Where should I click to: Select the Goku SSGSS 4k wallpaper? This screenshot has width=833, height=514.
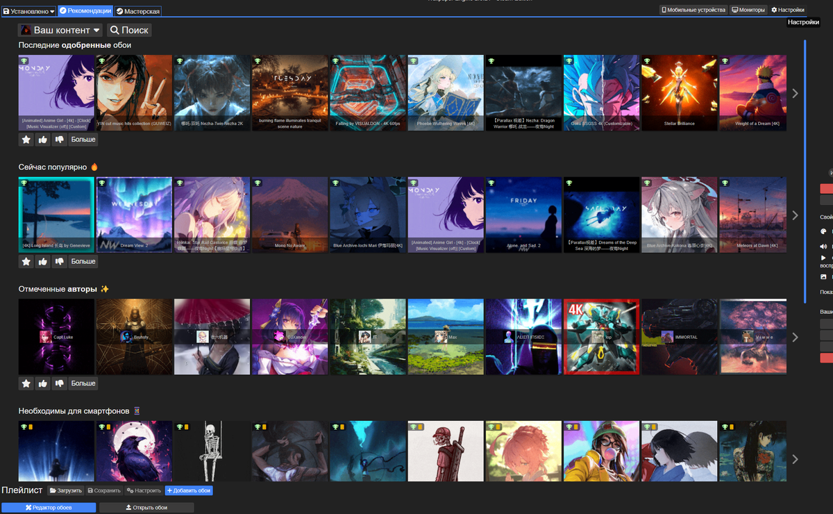601,93
